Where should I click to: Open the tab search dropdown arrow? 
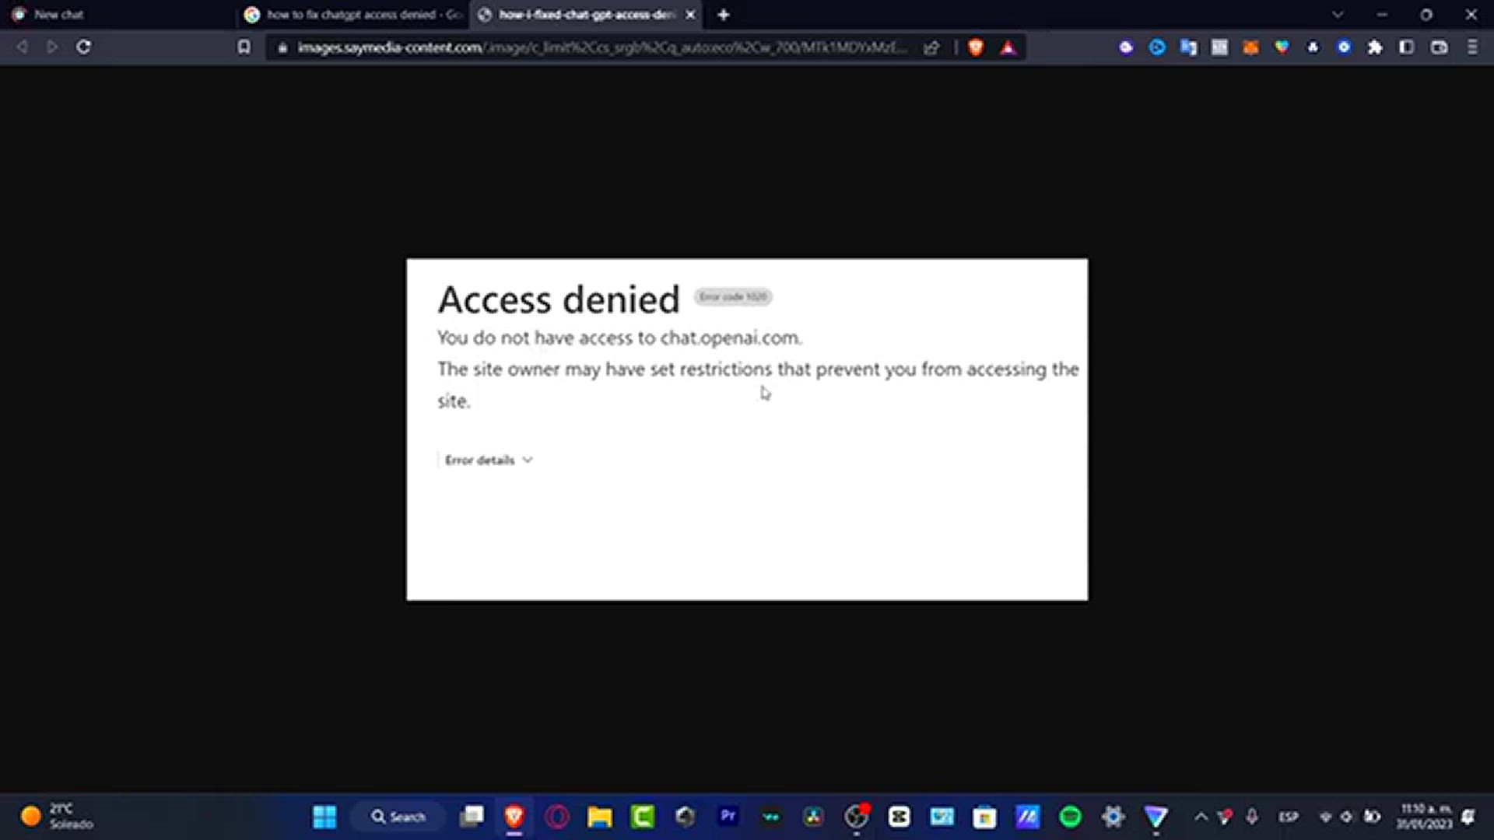tap(1338, 15)
